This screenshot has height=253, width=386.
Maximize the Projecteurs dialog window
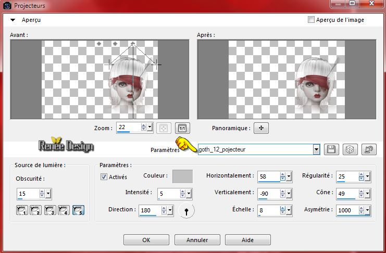point(353,3)
